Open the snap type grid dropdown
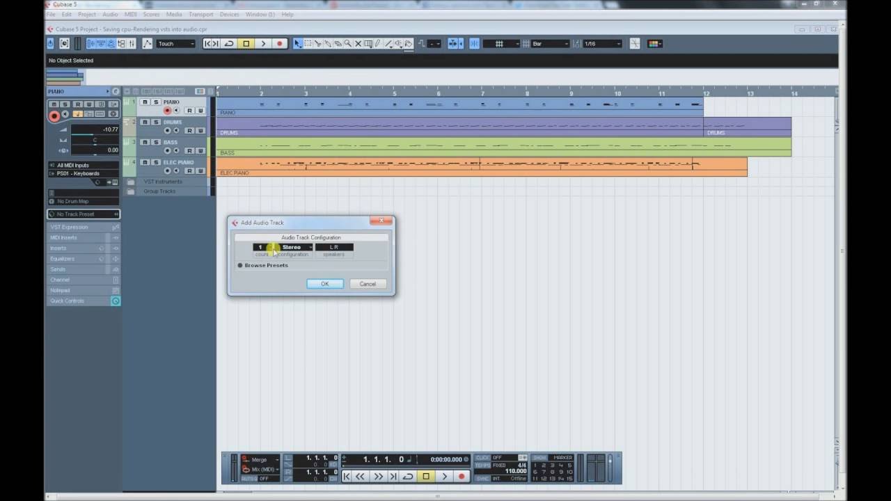The height and width of the screenshot is (501, 891). (x=501, y=43)
